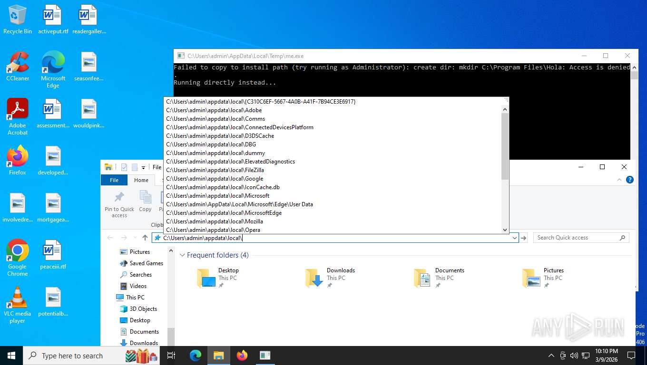Viewport: 647px width, 365px height.
Task: Select the Adobe path suggestion
Action: click(333, 110)
